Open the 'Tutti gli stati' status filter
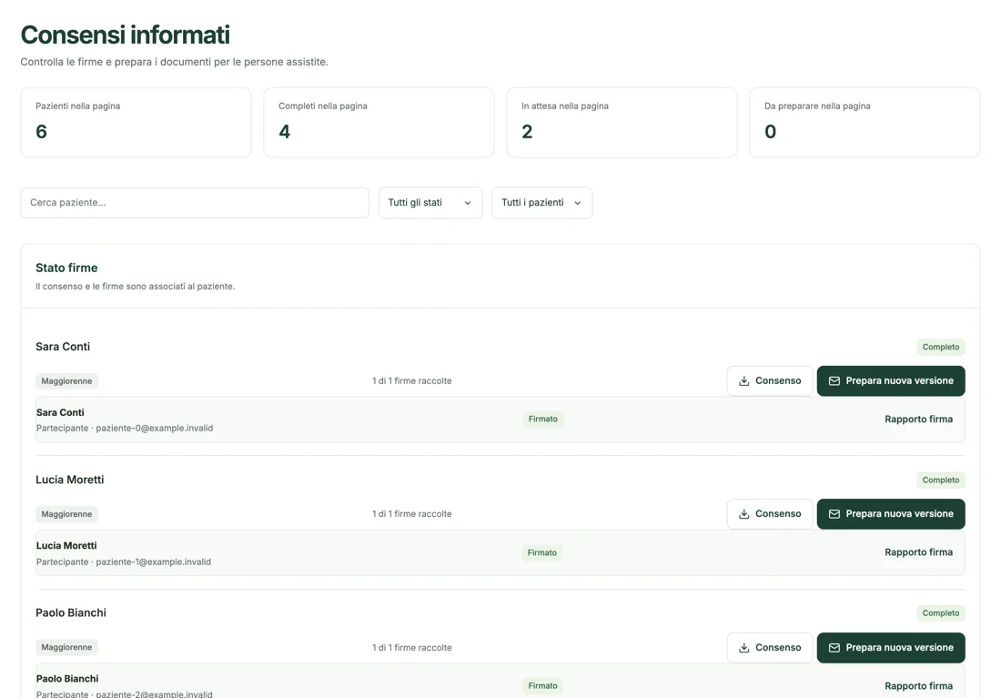The image size is (1001, 698). click(430, 202)
